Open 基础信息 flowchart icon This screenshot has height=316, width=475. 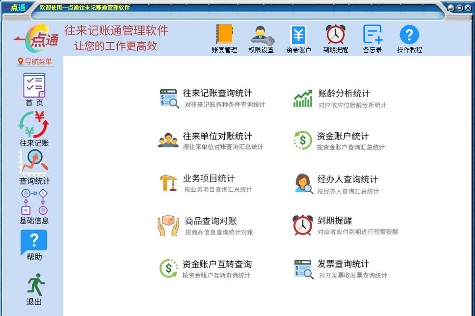point(34,202)
